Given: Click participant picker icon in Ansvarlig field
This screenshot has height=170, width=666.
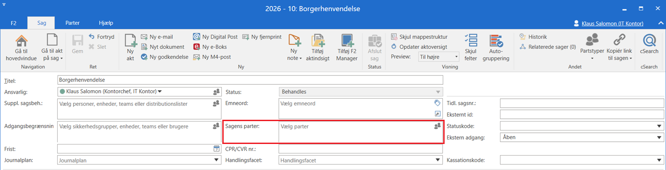Looking at the screenshot, I should (x=216, y=92).
